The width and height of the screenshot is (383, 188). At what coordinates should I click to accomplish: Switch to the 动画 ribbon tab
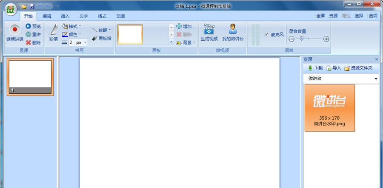click(x=120, y=16)
